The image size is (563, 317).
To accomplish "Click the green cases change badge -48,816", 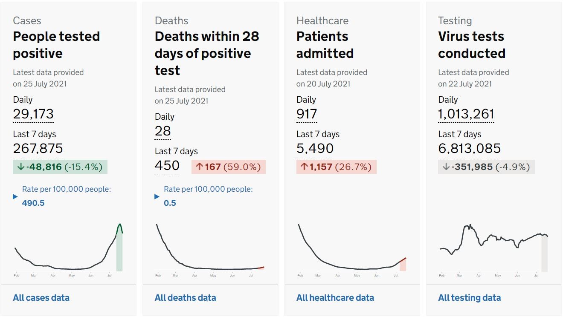I will click(x=60, y=167).
